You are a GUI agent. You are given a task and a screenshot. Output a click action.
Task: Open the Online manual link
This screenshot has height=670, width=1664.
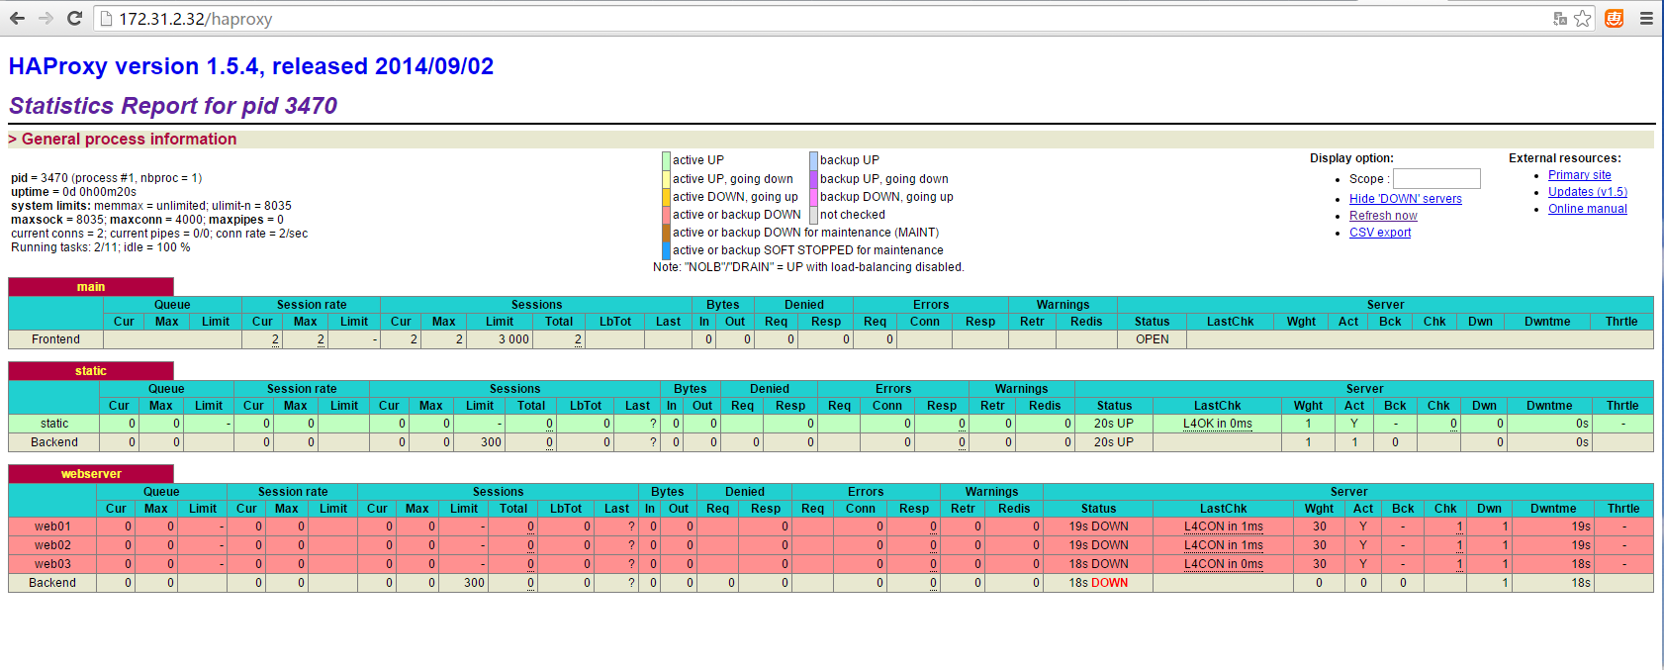[x=1587, y=209]
